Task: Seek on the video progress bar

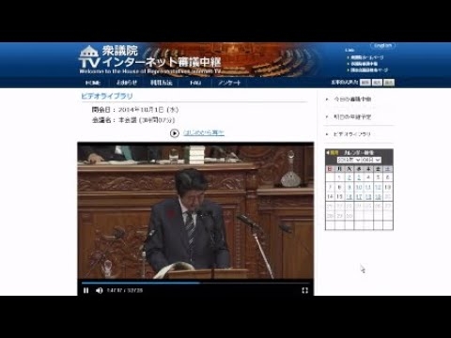Action: tap(195, 283)
